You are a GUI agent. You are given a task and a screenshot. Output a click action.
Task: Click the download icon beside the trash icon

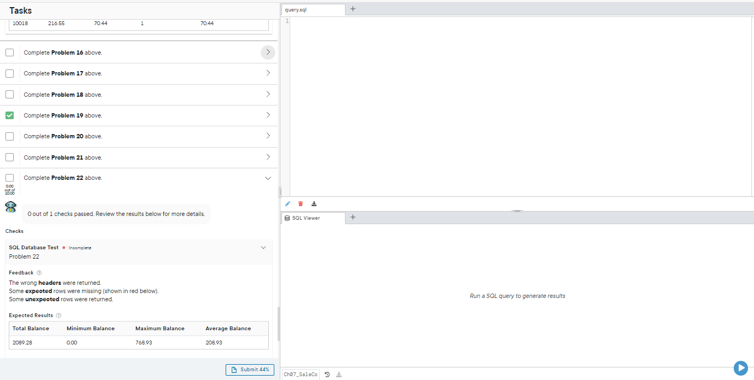coord(314,204)
